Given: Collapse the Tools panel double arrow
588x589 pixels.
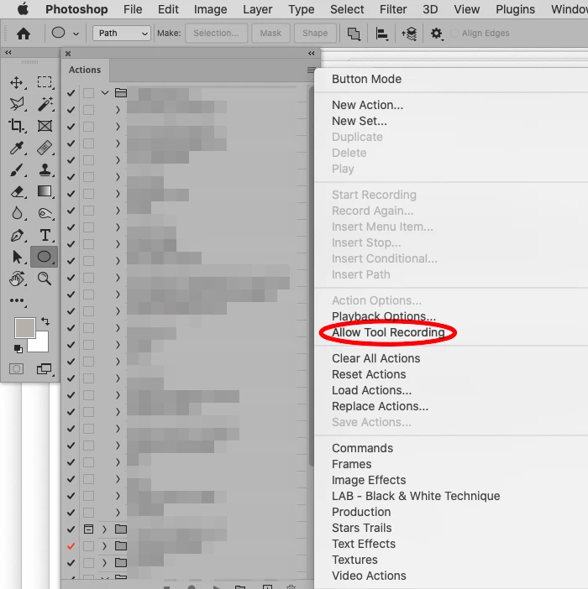Looking at the screenshot, I should point(8,53).
